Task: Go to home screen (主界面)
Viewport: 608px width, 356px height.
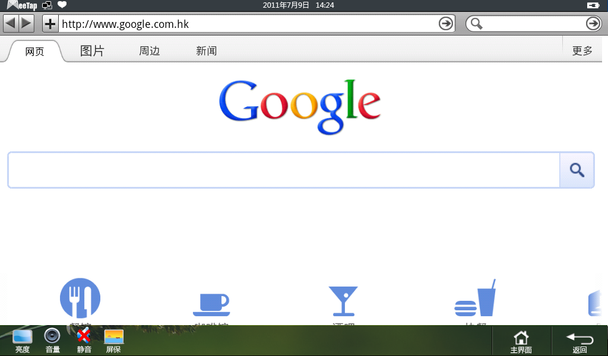Action: click(x=521, y=342)
